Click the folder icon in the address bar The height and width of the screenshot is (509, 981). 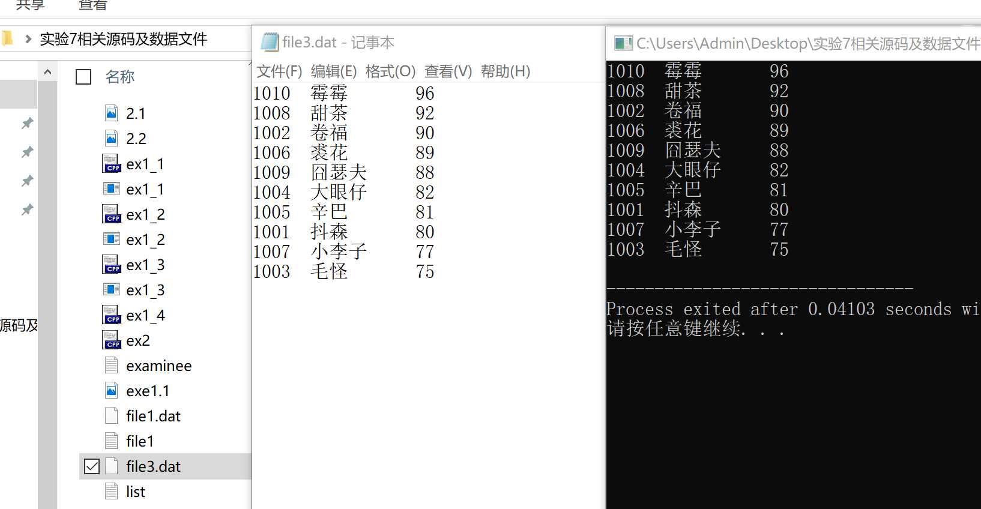(7, 39)
